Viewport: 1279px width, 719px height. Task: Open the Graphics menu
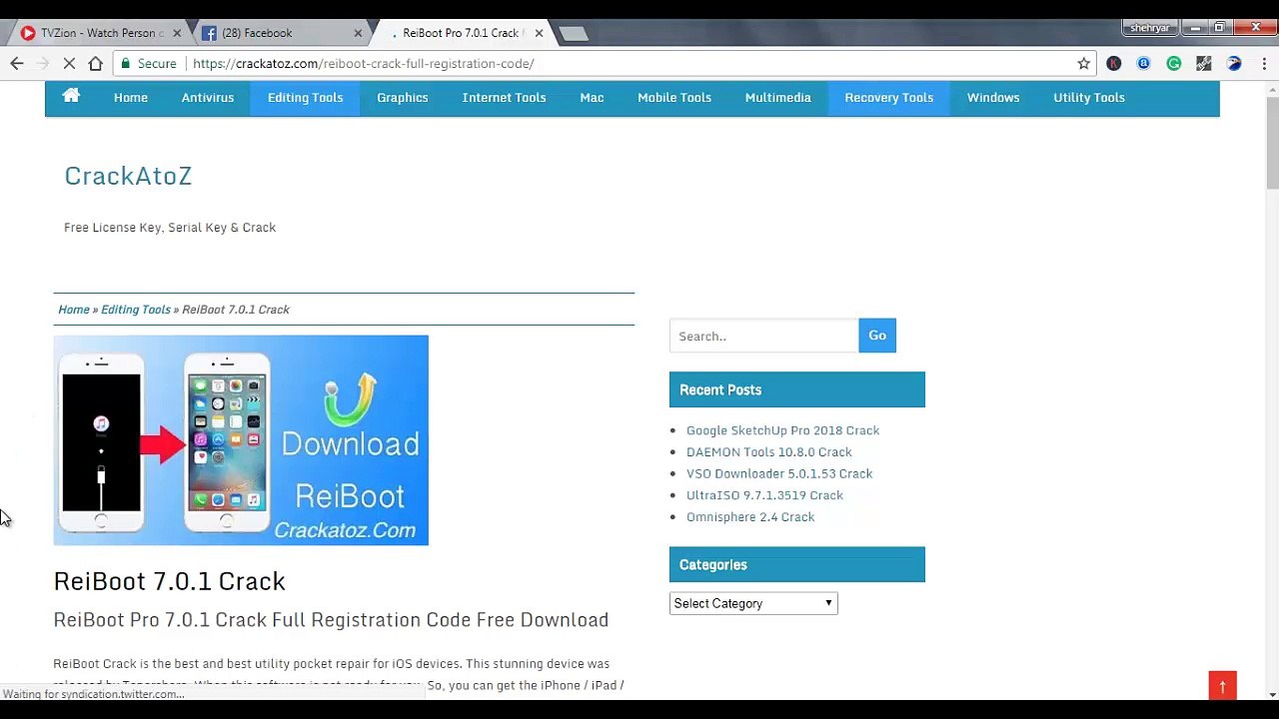[x=403, y=98]
